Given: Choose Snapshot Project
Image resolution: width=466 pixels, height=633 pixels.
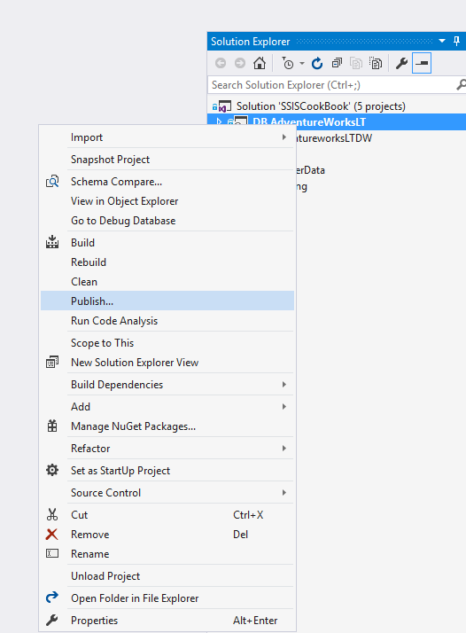Looking at the screenshot, I should point(167,160).
